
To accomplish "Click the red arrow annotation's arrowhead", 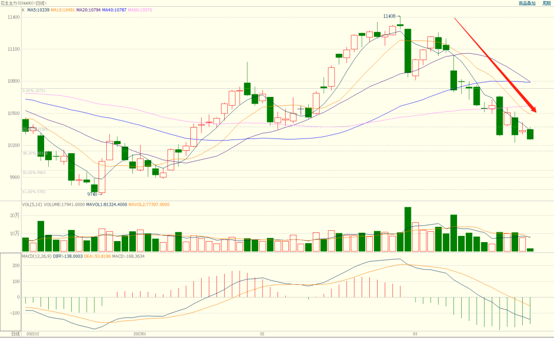I will pyautogui.click(x=533, y=109).
